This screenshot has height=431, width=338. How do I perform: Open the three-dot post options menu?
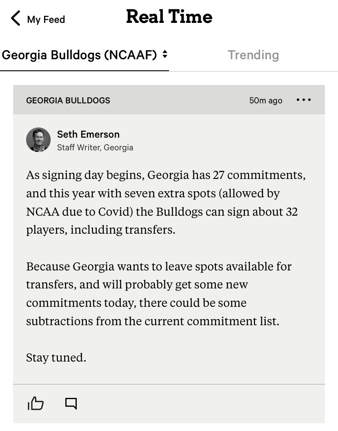304,100
